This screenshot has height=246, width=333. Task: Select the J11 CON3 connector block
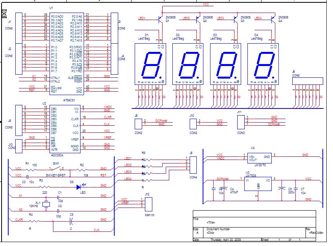point(241,122)
